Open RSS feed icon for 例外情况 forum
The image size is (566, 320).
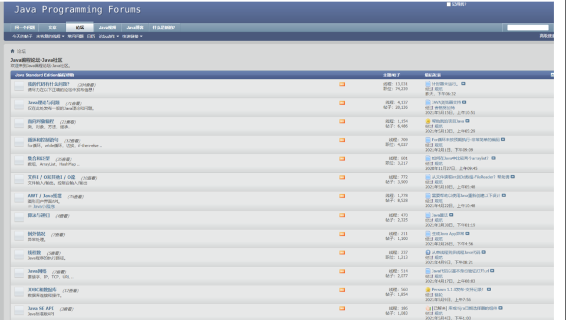[x=342, y=234]
